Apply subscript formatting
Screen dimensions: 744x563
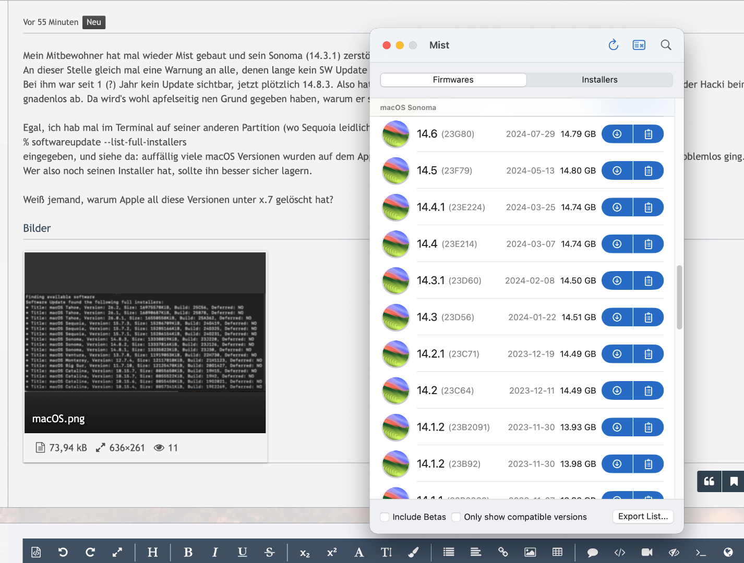point(305,552)
